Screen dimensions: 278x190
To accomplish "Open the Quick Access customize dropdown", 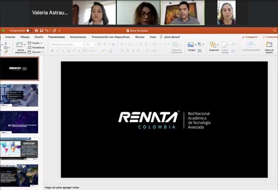I will (59, 31).
